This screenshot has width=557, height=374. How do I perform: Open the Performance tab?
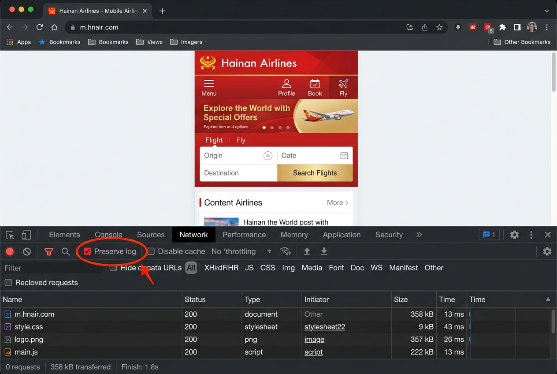pos(244,235)
